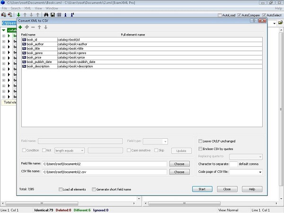
Task: Open the Replacing quote to dropdown
Action: coord(260,157)
